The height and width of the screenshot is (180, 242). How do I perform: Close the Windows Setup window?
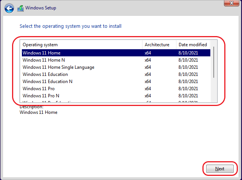pyautogui.click(x=231, y=3)
